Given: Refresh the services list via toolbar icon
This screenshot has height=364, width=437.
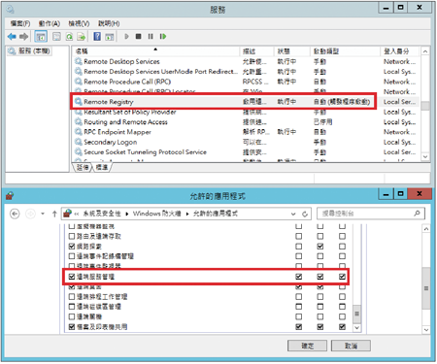Looking at the screenshot, I should [69, 37].
